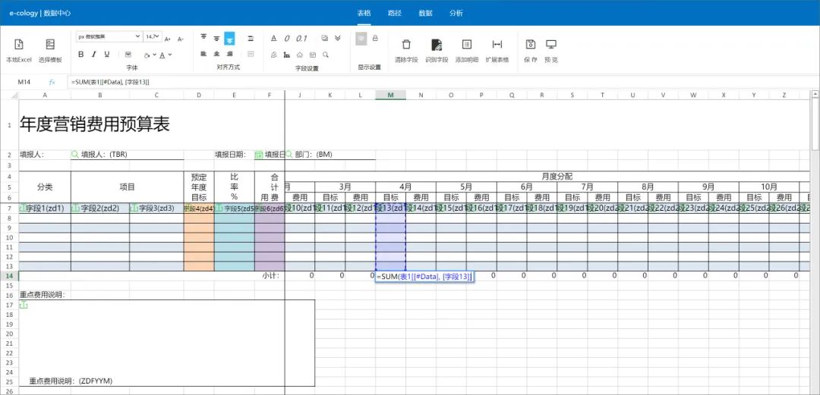
Task: Click the 部门: (BM) field cell
Action: tap(330, 155)
